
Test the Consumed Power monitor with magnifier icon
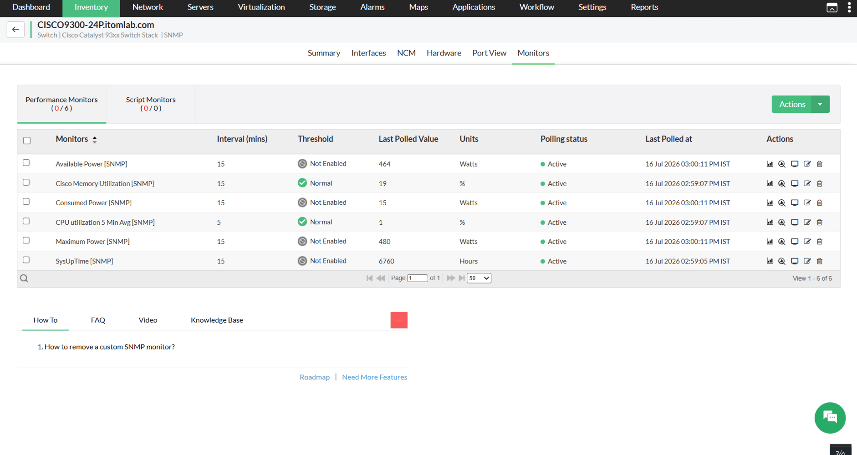pos(782,203)
